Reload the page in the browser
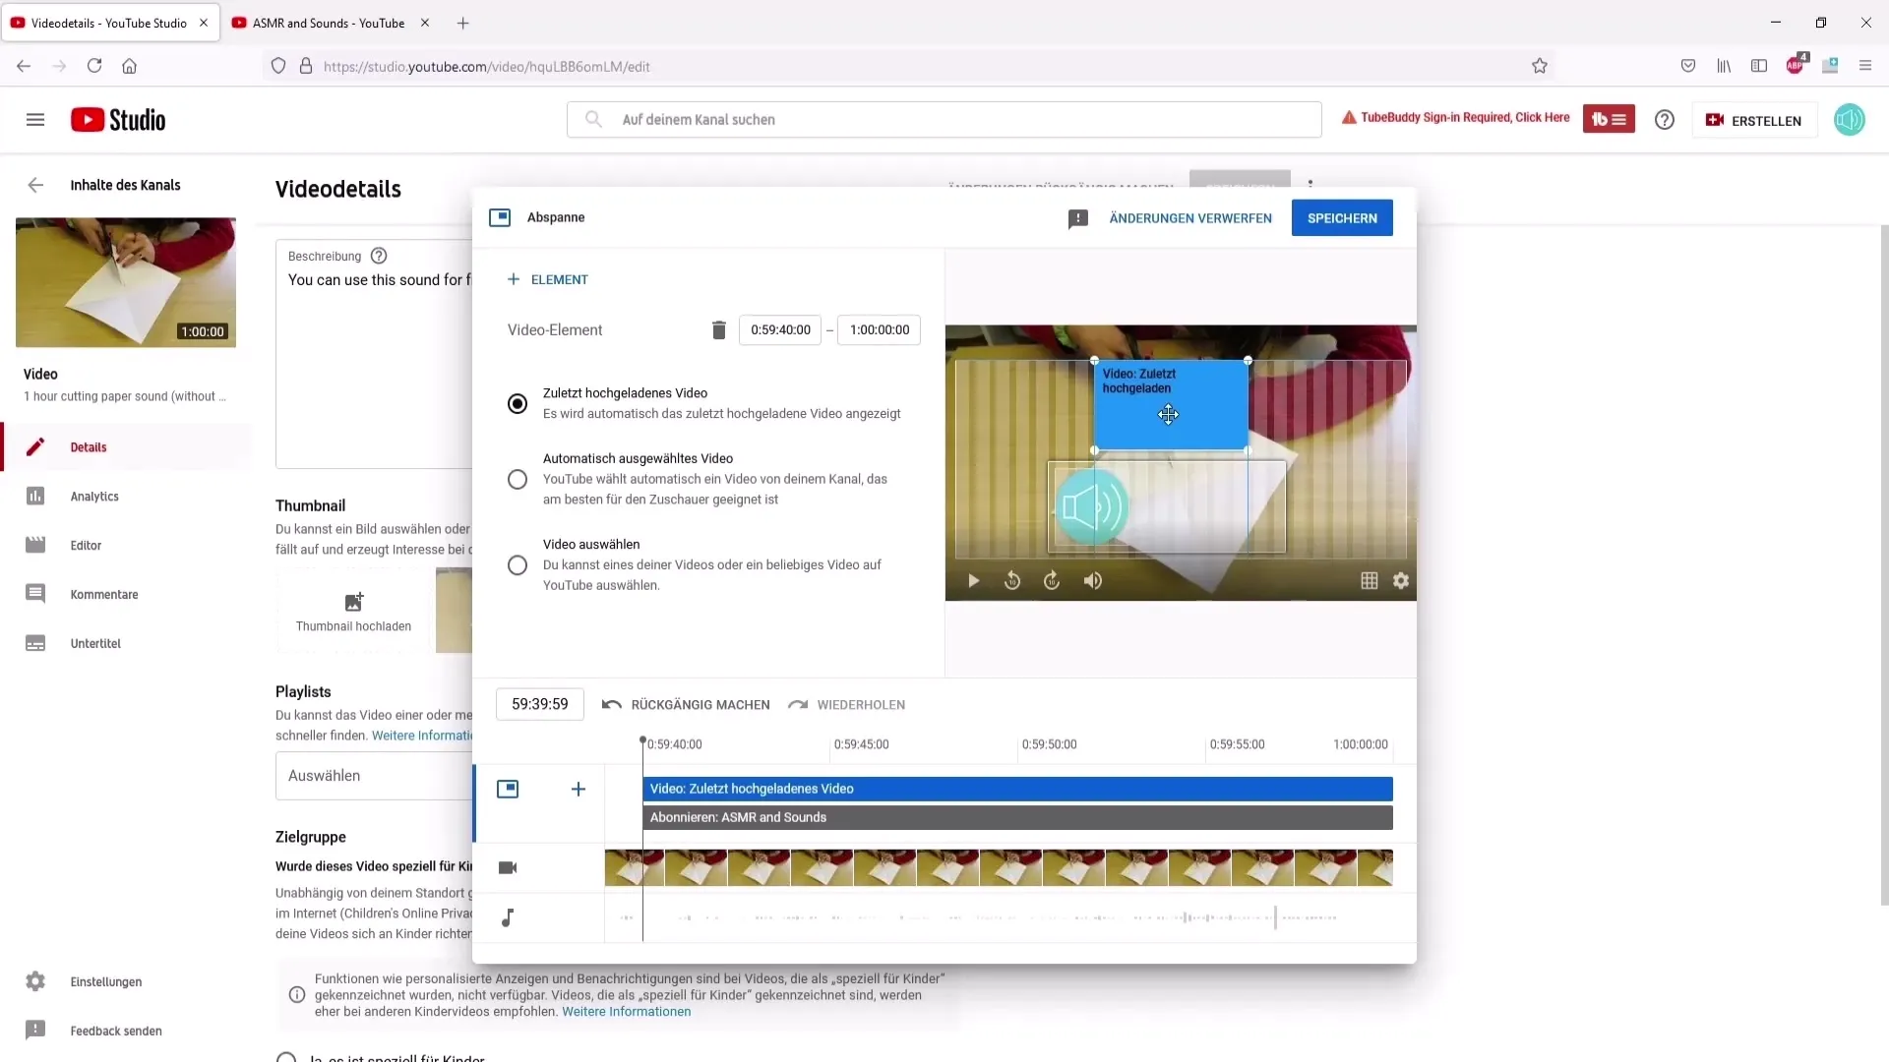This screenshot has width=1889, height=1062. [94, 66]
